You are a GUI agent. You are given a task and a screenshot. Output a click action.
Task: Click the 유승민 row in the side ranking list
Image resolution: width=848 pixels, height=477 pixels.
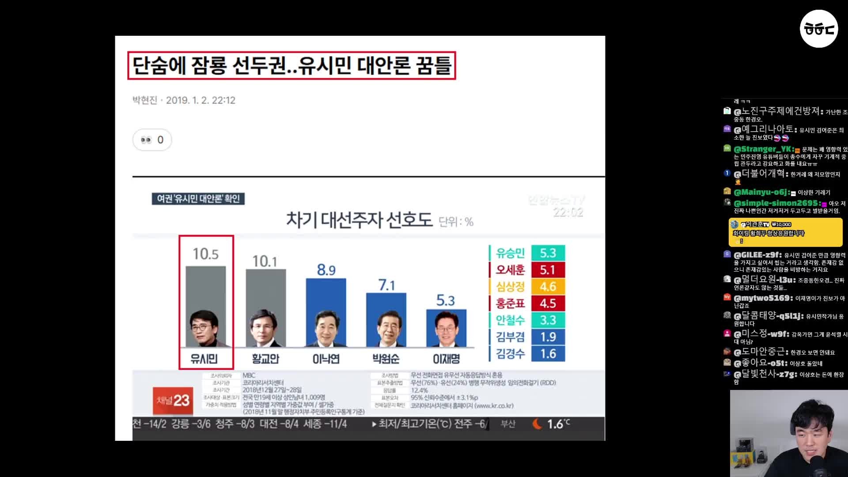pos(527,253)
